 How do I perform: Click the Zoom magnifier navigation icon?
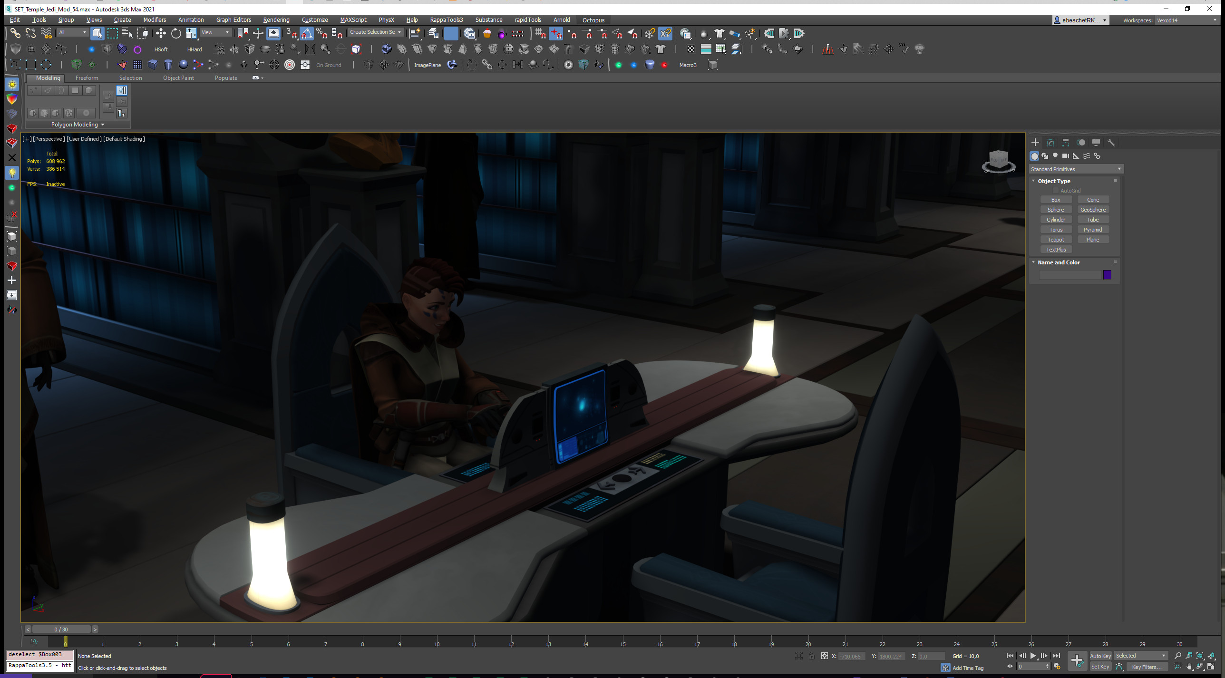tap(1178, 656)
